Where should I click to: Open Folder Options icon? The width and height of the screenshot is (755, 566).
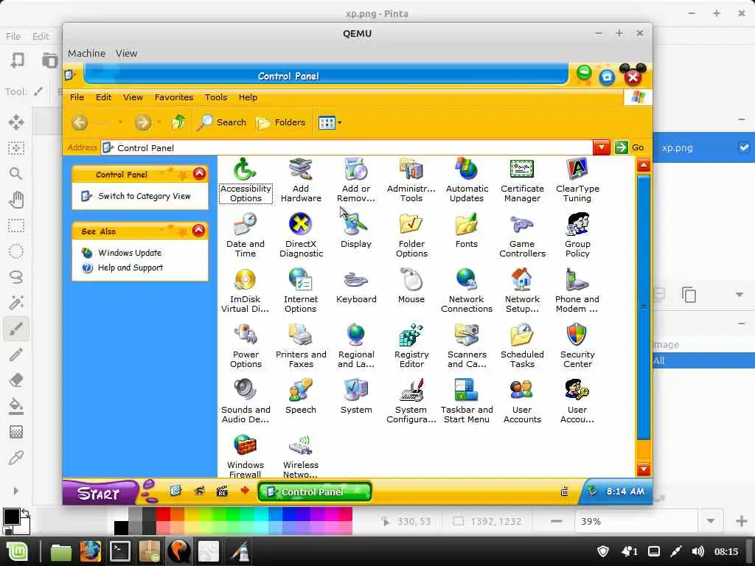[x=411, y=236]
